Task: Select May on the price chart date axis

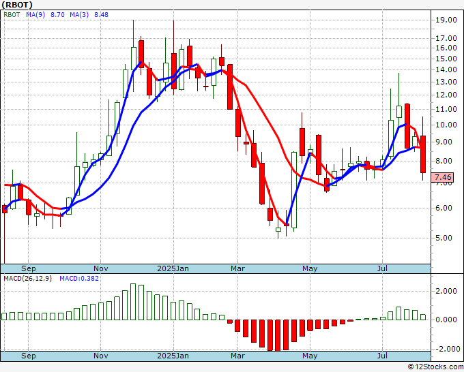Action: pyautogui.click(x=310, y=268)
